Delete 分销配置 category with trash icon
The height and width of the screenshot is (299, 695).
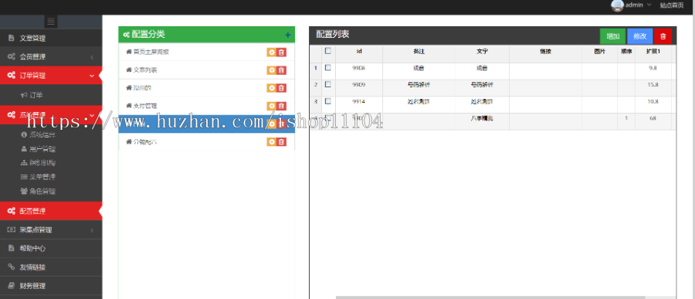click(x=281, y=142)
